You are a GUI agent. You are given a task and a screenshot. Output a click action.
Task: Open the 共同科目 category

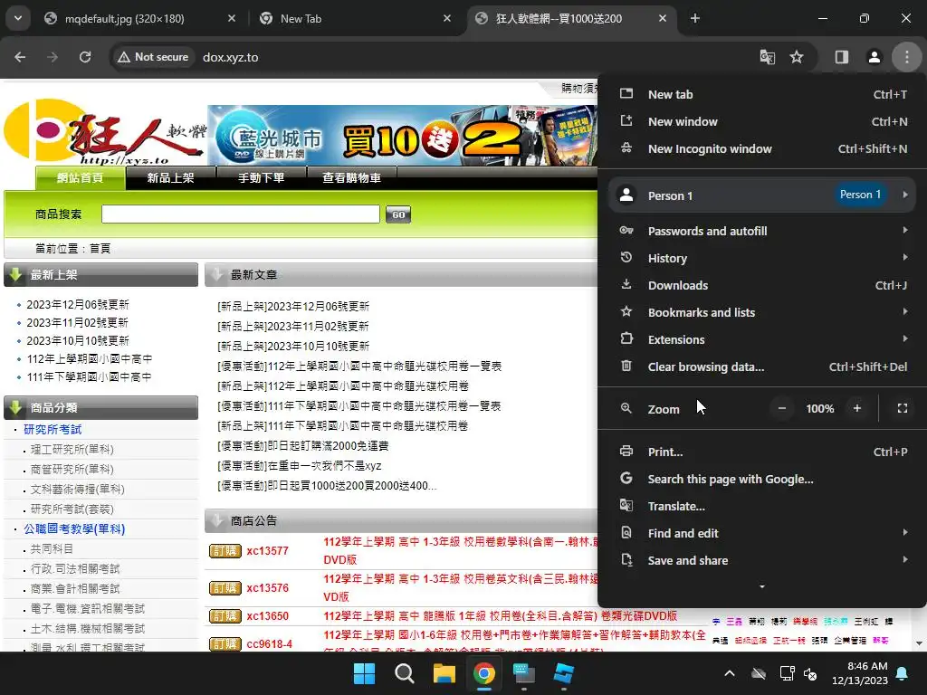point(52,549)
